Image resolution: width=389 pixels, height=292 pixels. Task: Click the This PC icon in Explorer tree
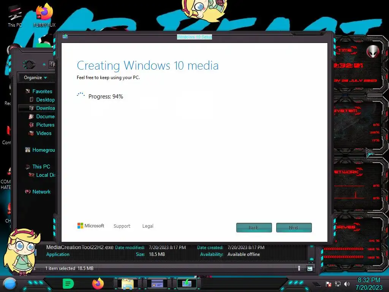pos(28,167)
